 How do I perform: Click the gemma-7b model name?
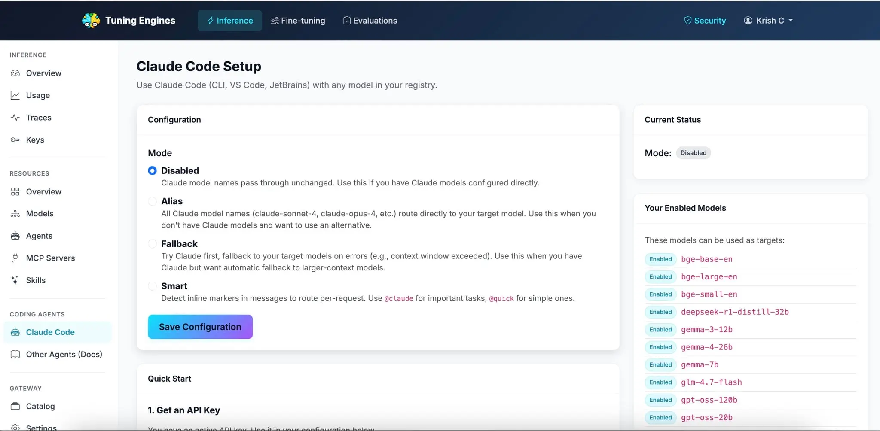coord(700,365)
